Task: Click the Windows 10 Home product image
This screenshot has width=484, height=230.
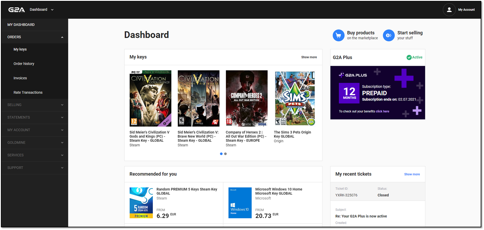Action: click(x=240, y=203)
